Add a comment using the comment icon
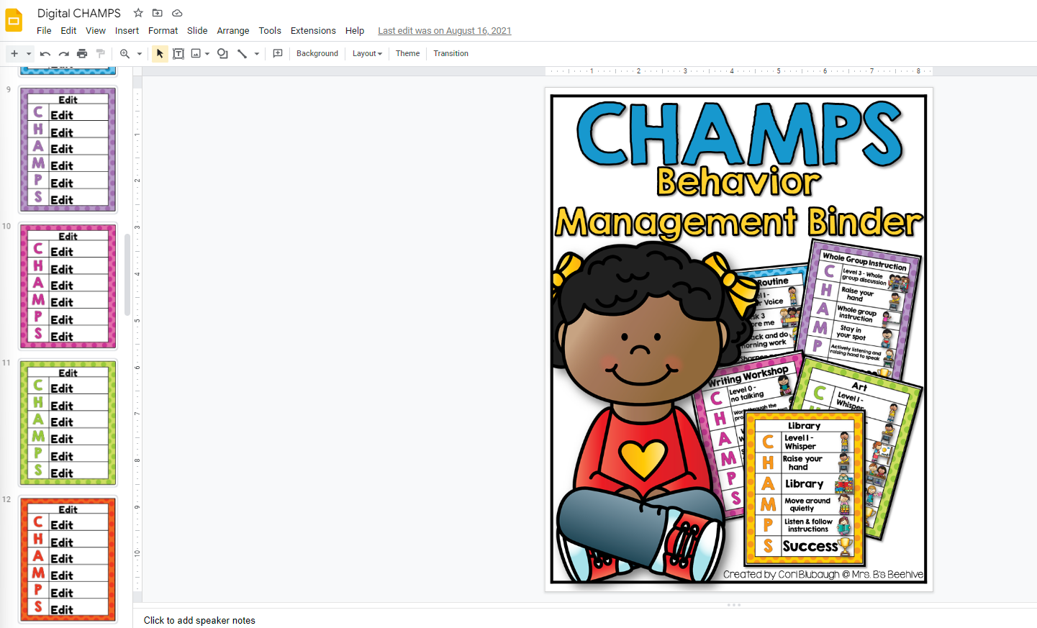 (x=277, y=53)
